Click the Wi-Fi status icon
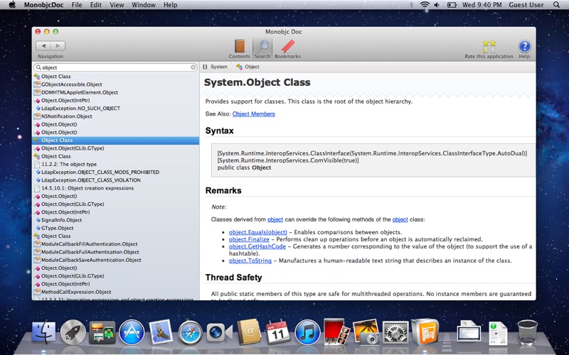The width and height of the screenshot is (569, 355). pos(424,5)
